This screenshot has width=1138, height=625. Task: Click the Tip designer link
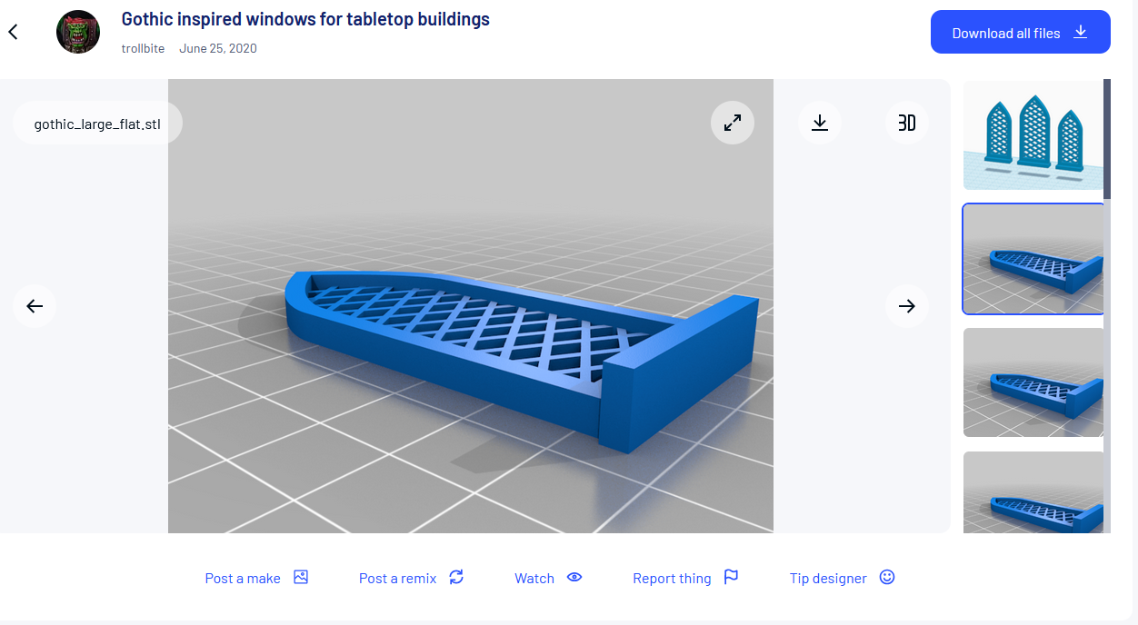[x=828, y=579]
